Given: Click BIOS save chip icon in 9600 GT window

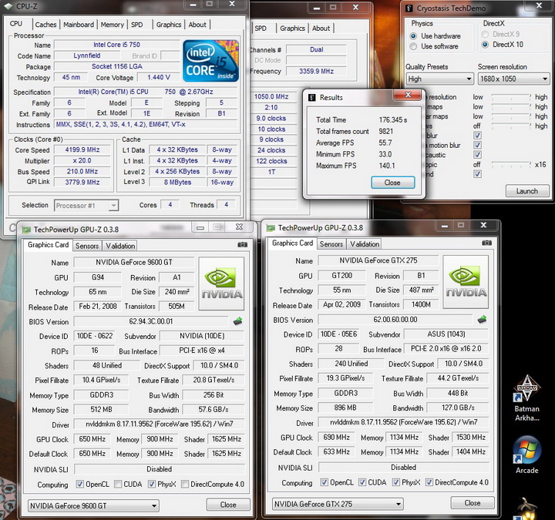Looking at the screenshot, I should (x=238, y=321).
